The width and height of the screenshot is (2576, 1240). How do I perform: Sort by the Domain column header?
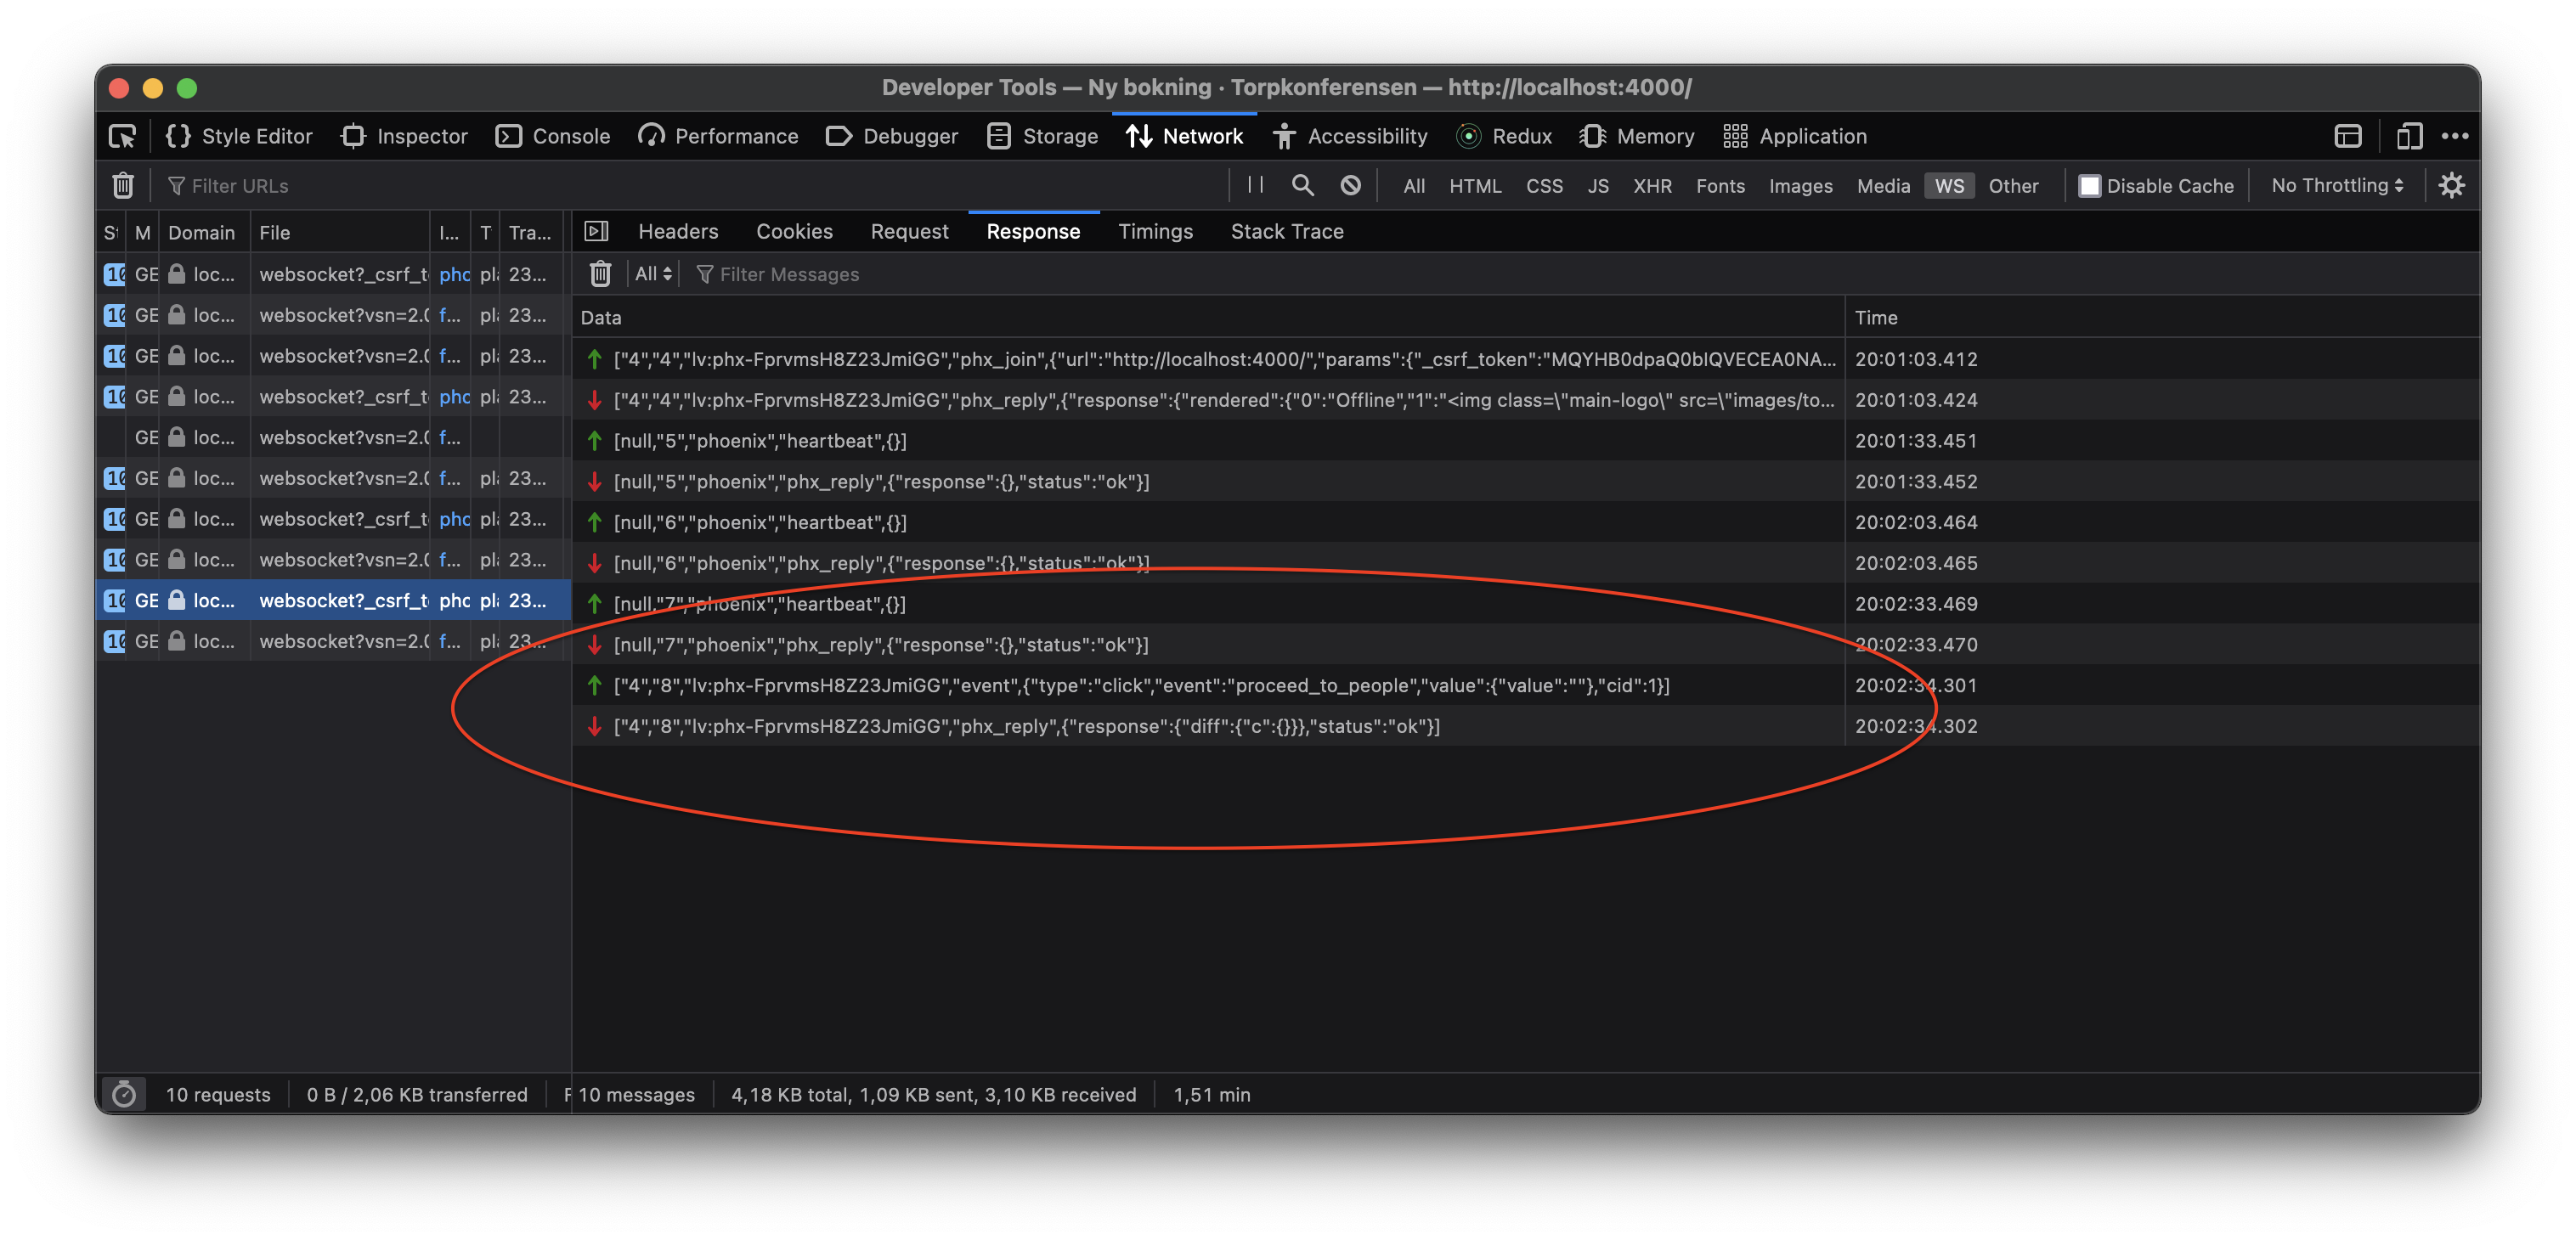[202, 232]
